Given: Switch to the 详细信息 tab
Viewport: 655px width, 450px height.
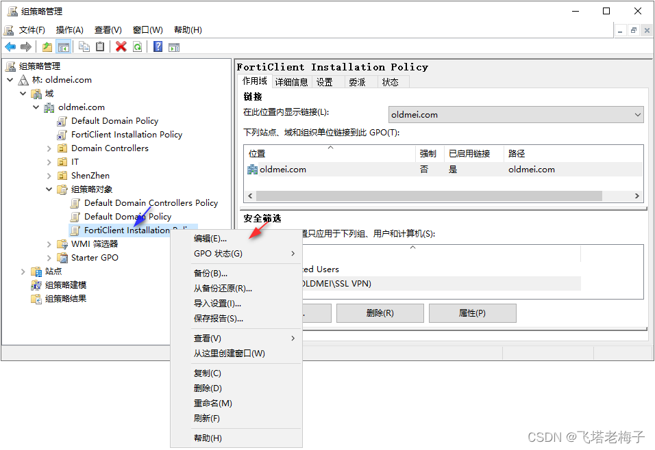Looking at the screenshot, I should coord(291,82).
